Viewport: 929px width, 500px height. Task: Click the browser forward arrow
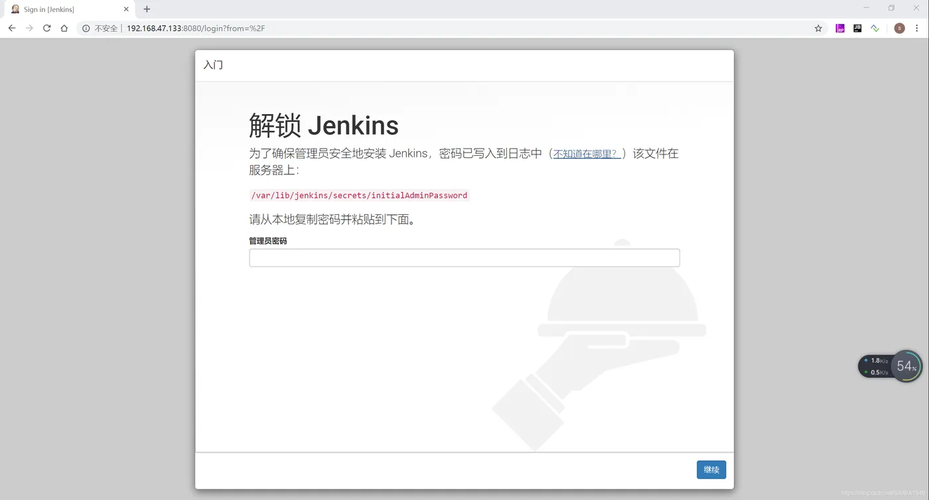pyautogui.click(x=29, y=28)
